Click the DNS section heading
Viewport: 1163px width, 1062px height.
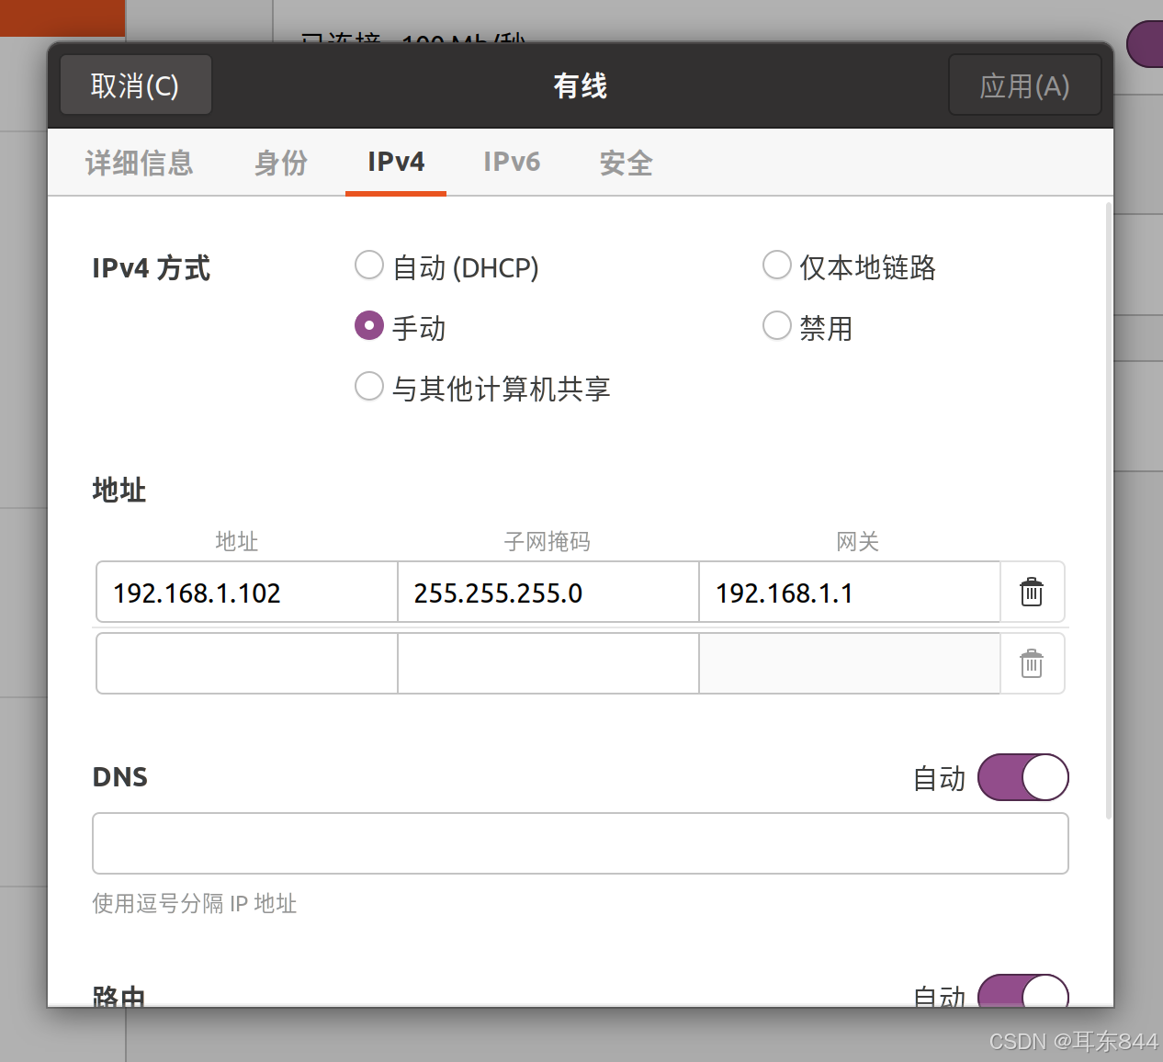[x=120, y=777]
